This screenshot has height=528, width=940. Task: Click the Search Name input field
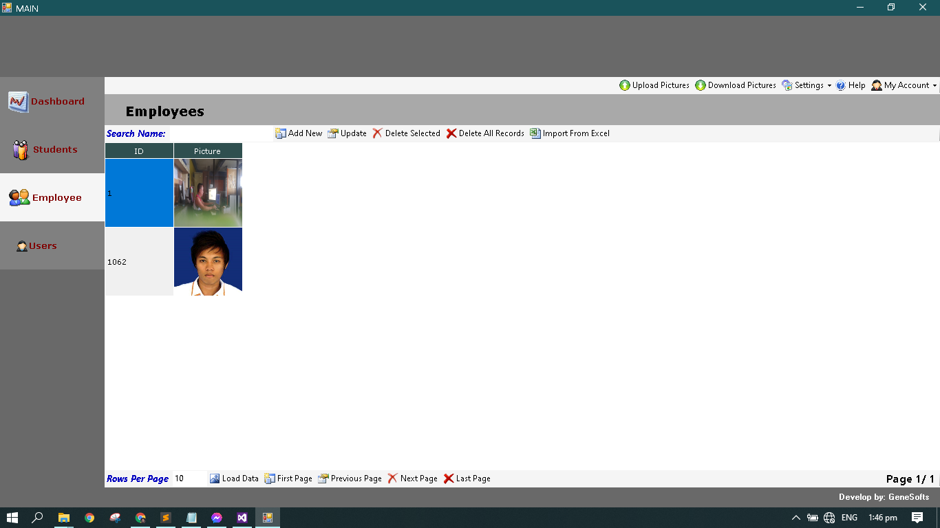click(220, 133)
